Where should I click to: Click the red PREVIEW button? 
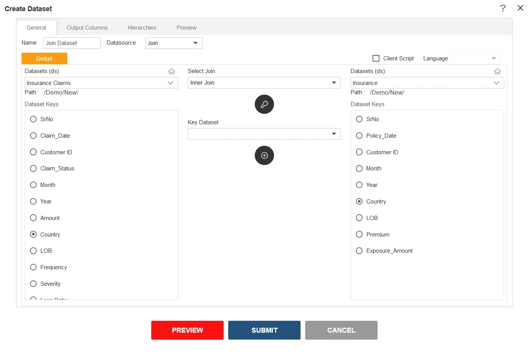187,330
